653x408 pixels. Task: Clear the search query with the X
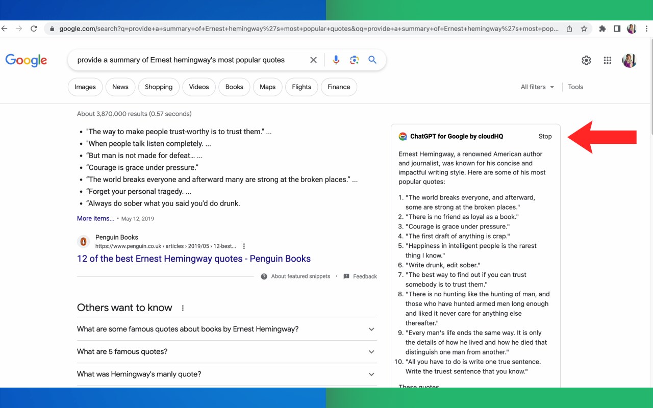[x=313, y=60]
